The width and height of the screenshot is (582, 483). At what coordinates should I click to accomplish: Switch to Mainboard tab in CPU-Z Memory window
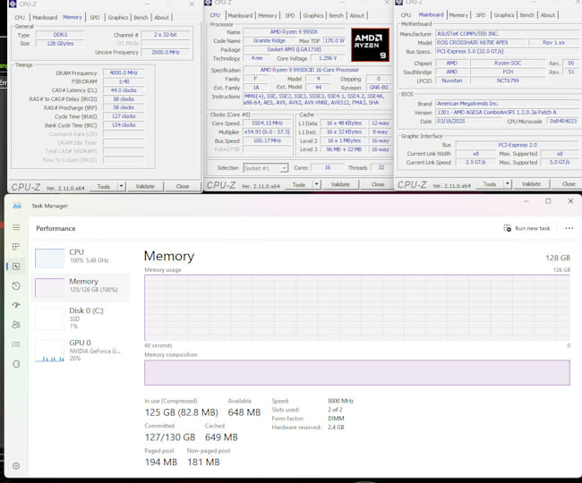click(x=45, y=17)
